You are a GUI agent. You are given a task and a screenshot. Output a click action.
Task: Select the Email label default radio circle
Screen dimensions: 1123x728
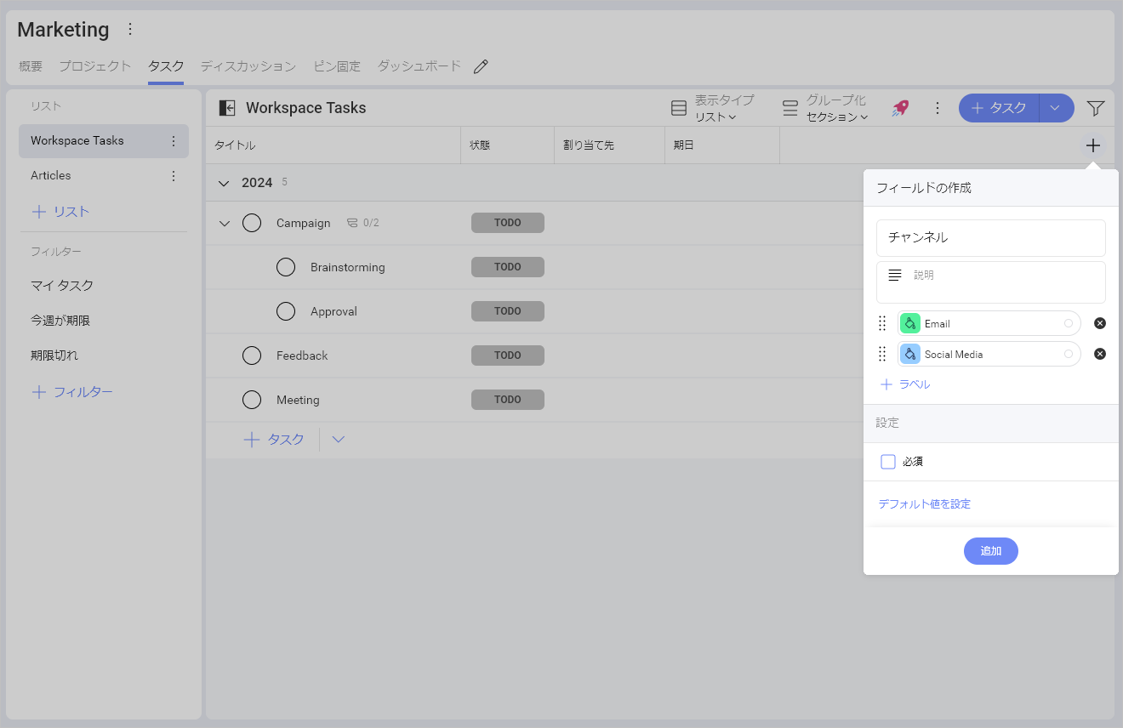(1069, 323)
